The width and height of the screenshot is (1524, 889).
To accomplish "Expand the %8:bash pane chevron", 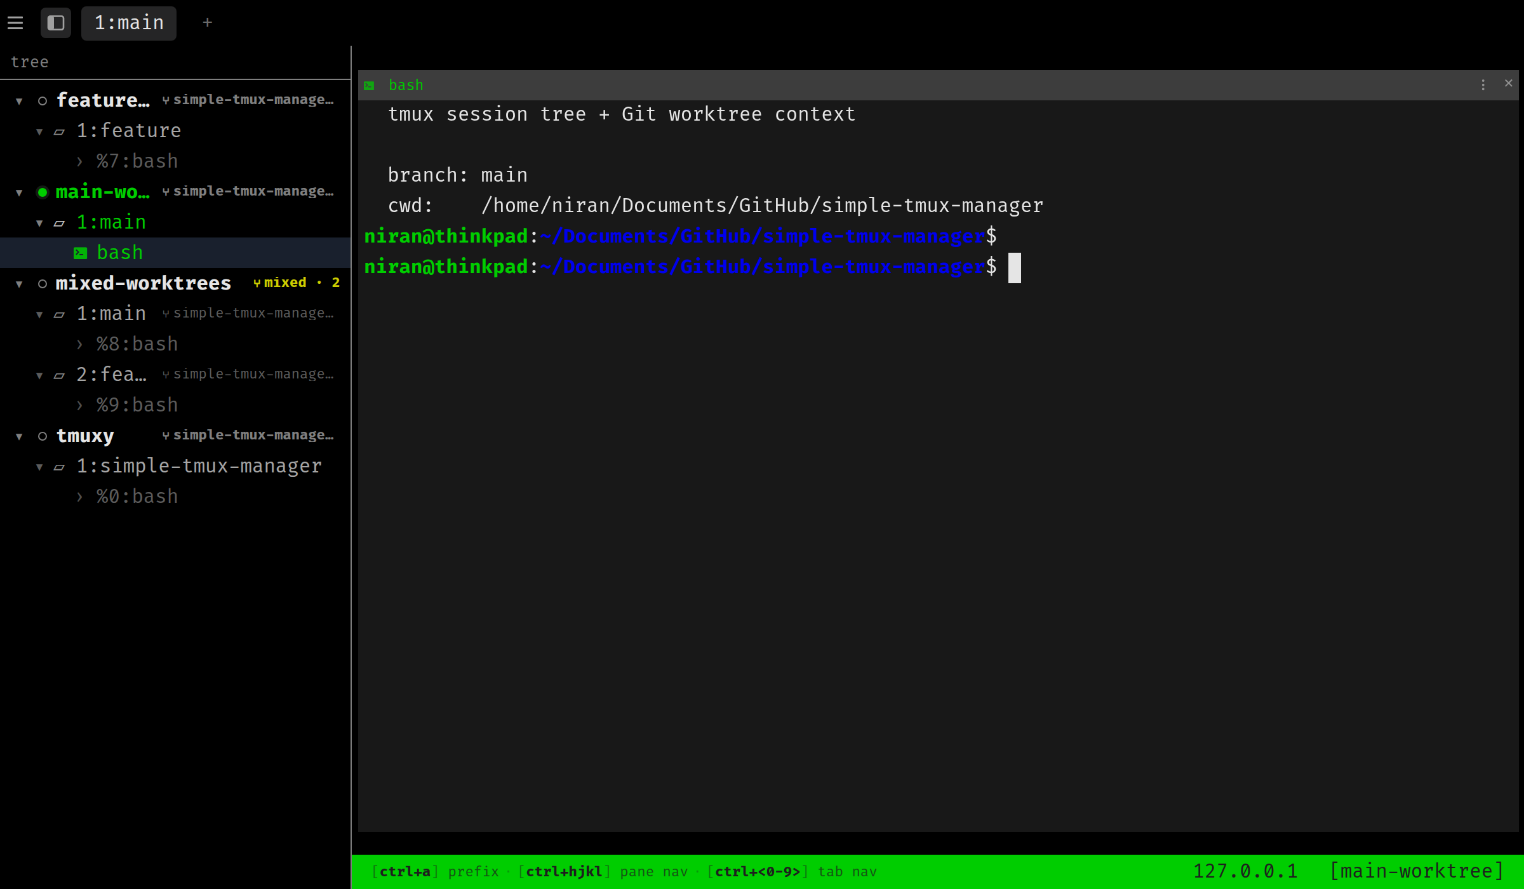I will pos(79,344).
